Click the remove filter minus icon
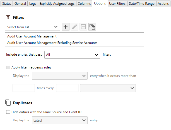 [x=83, y=27]
